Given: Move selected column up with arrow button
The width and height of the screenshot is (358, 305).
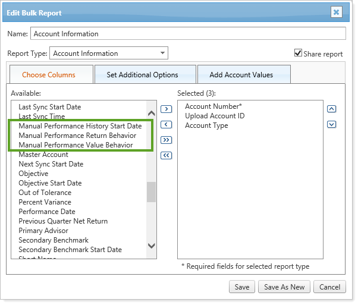Looking at the screenshot, I should [332, 109].
